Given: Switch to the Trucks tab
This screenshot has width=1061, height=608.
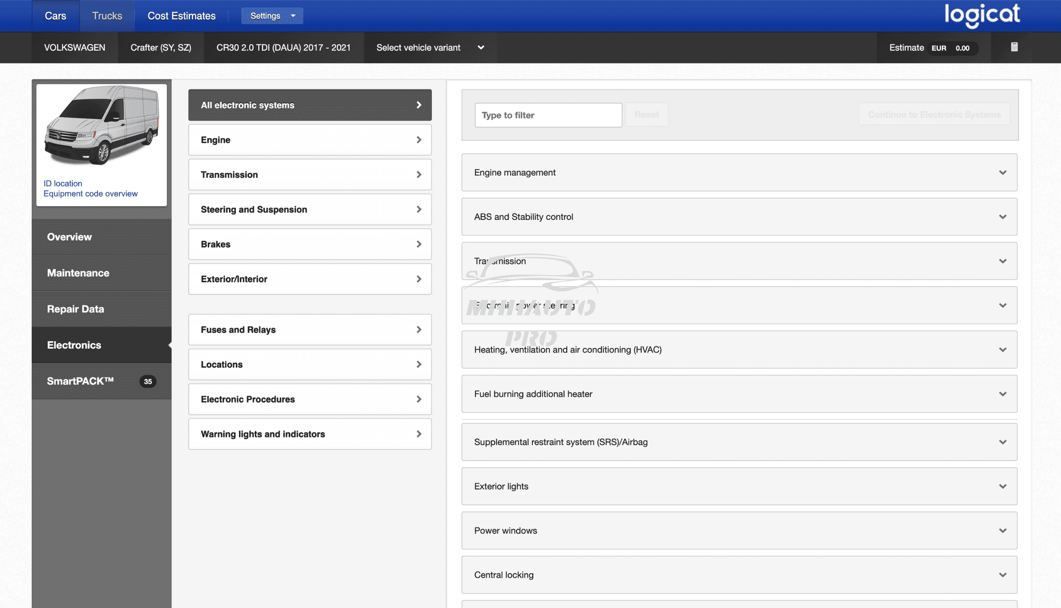Looking at the screenshot, I should point(107,16).
